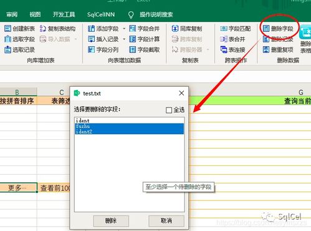Expand the 添加字段 dropdown arrow
The width and height of the screenshot is (311, 231).
coord(124,29)
